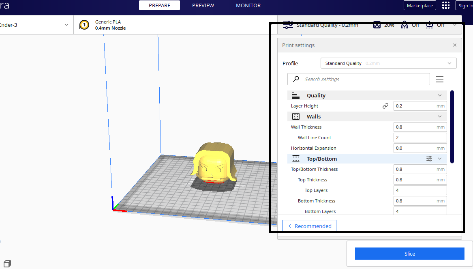This screenshot has height=269, width=473.
Task: Click the Layer Height value field
Action: [420, 106]
